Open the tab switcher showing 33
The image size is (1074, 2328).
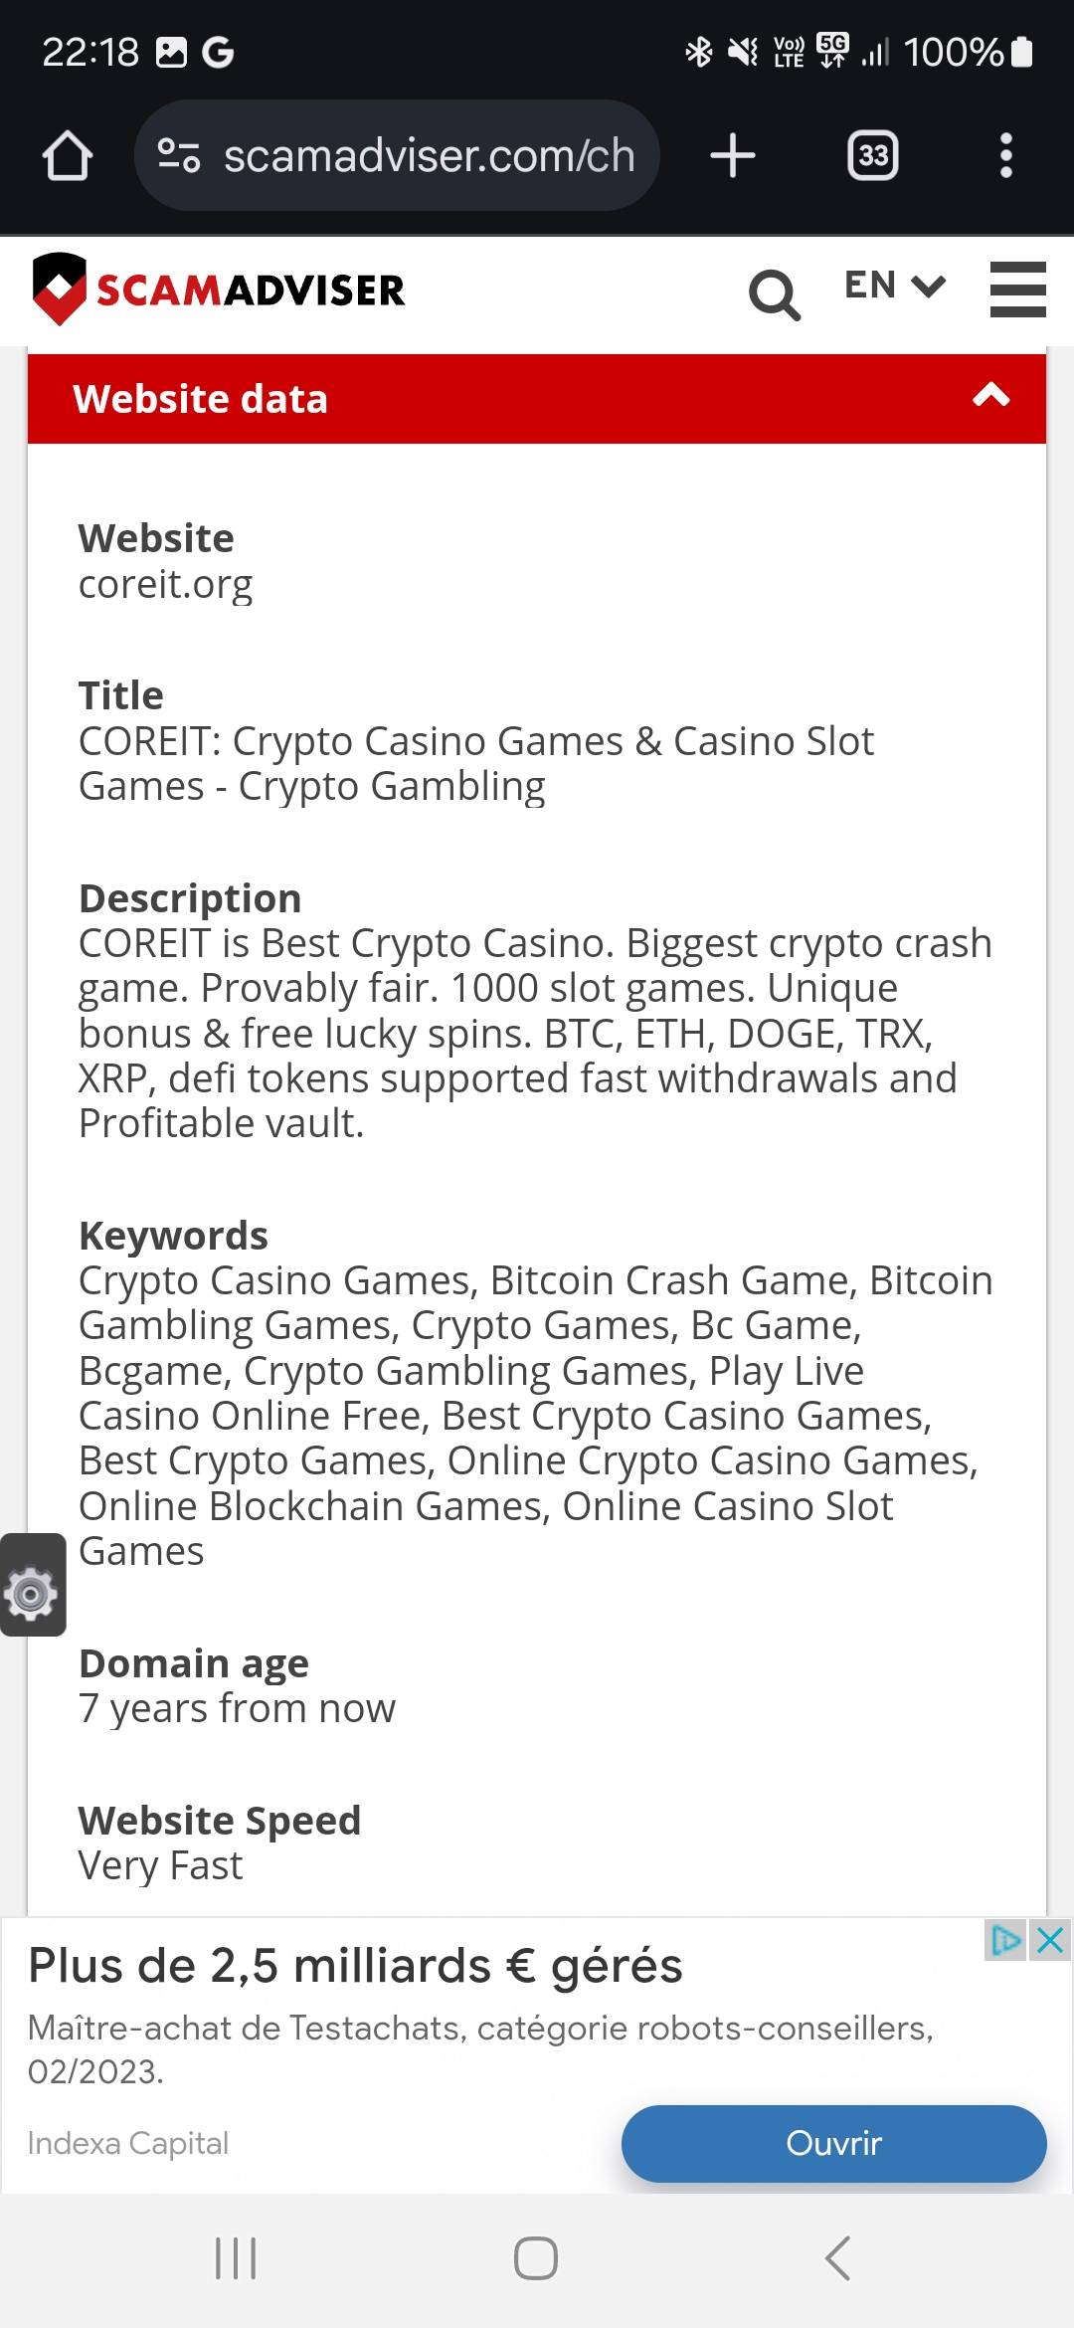click(x=873, y=155)
